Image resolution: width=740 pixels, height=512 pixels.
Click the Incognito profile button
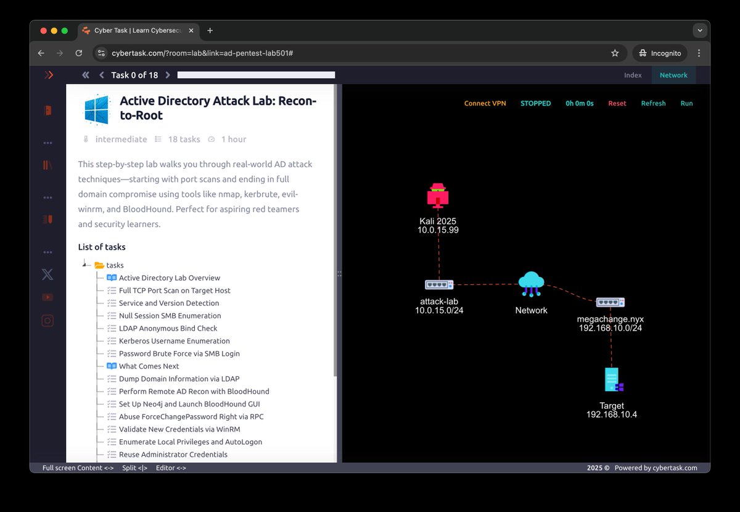coord(659,53)
